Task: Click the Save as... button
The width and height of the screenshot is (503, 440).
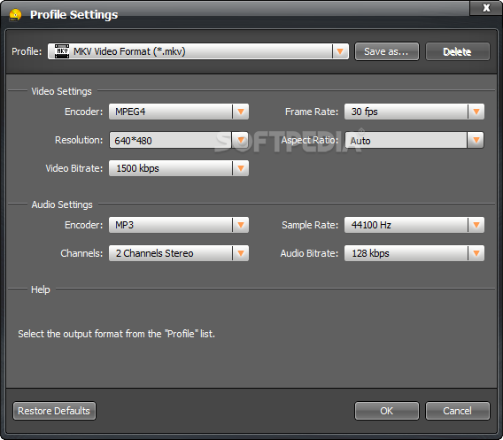Action: click(x=387, y=51)
